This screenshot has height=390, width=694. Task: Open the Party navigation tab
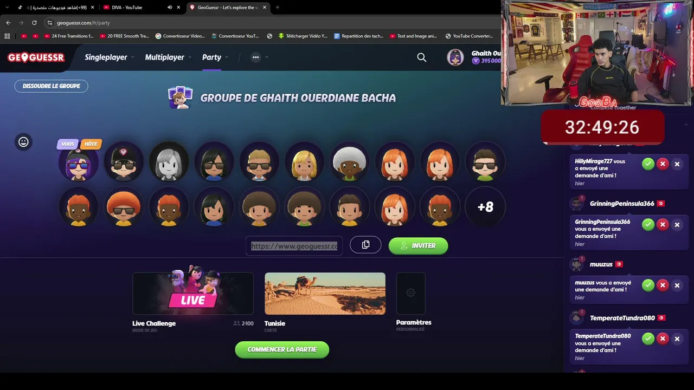coord(211,57)
